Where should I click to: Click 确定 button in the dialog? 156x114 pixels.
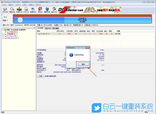(x=83, y=64)
